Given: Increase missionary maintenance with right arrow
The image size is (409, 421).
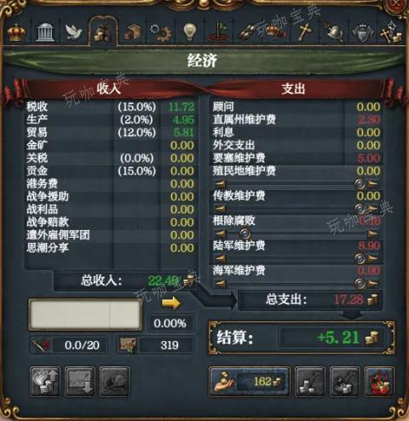Looking at the screenshot, I should click(373, 209).
